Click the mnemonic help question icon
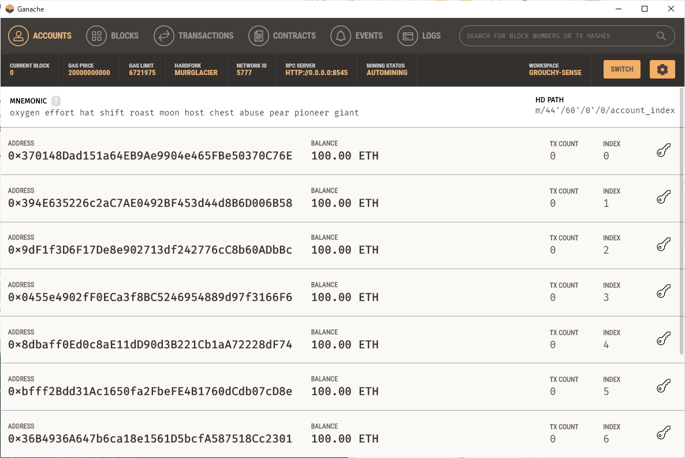 [x=56, y=101]
